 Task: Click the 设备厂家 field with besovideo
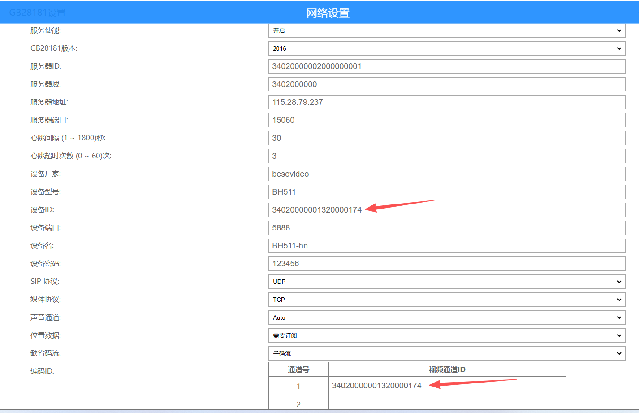point(446,174)
